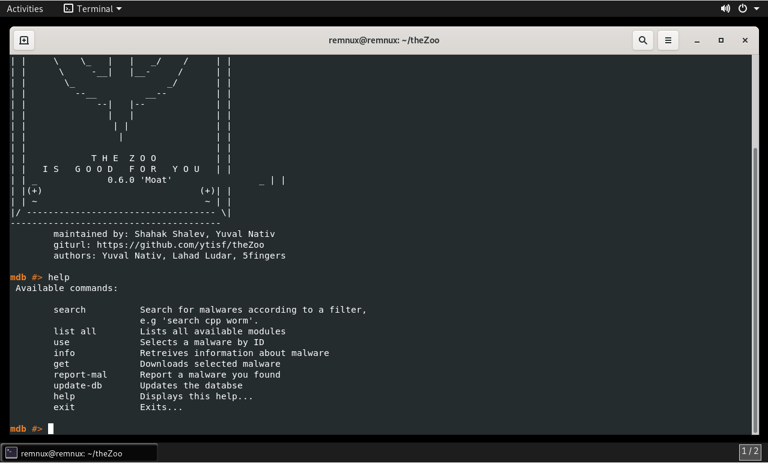Click the volume speaker icon

(x=725, y=8)
